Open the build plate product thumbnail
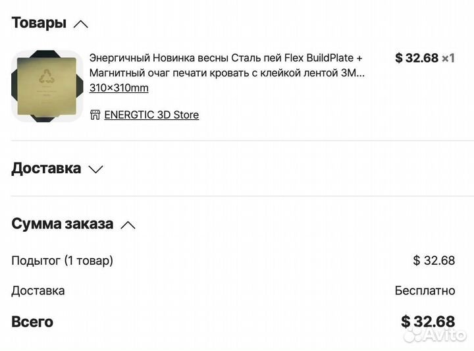 point(47,86)
